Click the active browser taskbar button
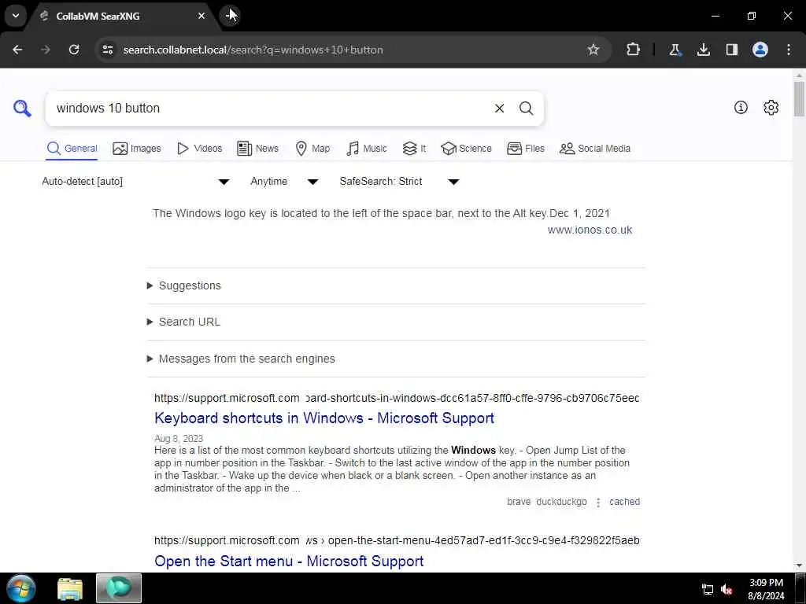This screenshot has height=604, width=806. click(x=119, y=588)
